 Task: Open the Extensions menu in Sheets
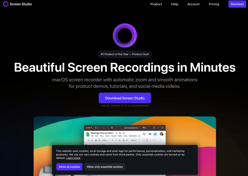click(133, 136)
